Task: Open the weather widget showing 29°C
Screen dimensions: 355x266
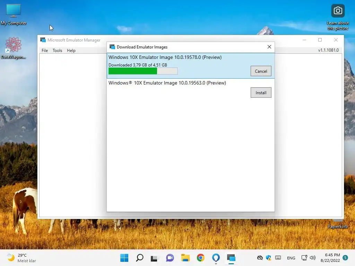Action: tap(21, 258)
